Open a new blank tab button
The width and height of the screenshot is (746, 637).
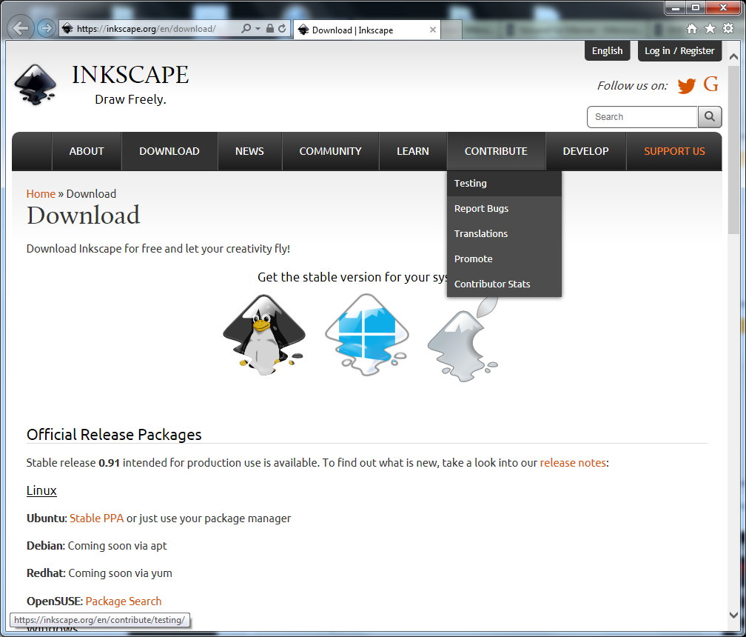[451, 30]
